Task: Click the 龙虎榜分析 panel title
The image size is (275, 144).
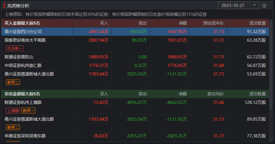Action: [18, 6]
